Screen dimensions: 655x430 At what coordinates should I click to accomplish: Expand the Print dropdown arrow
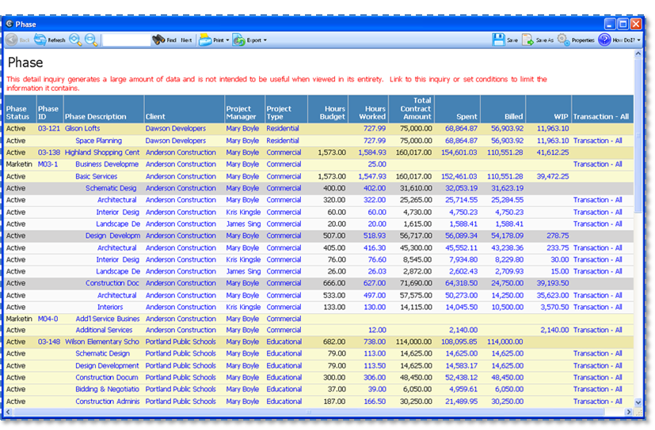click(227, 40)
